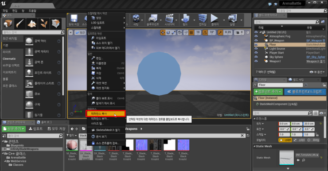328x171 pixels.
Task: Click the Import button in content browser
Action: [36, 129]
